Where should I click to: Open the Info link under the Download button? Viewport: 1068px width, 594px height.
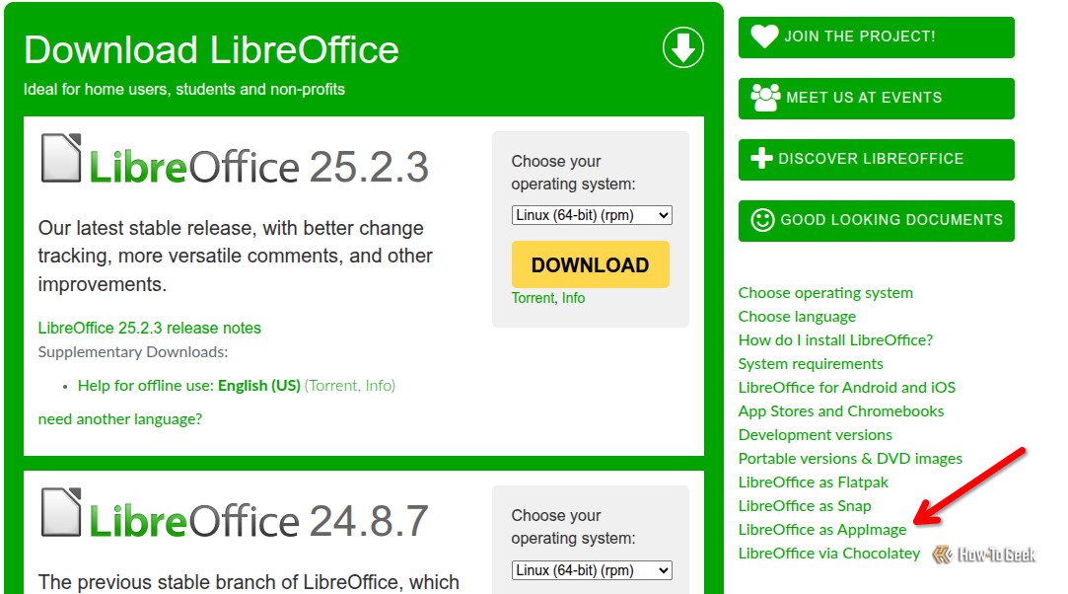point(573,298)
